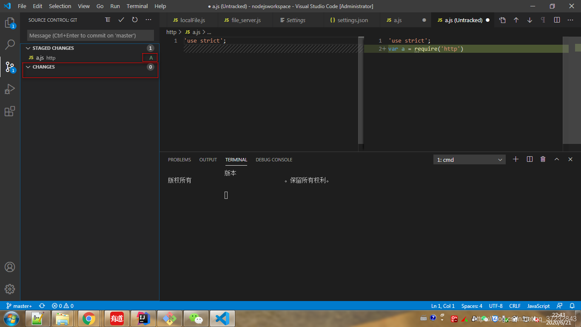
Task: Split the terminal panel
Action: pos(530,159)
